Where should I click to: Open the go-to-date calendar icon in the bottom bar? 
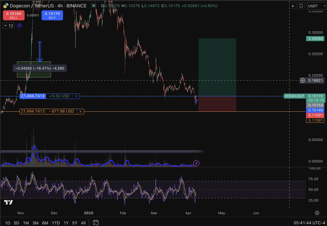click(x=95, y=223)
